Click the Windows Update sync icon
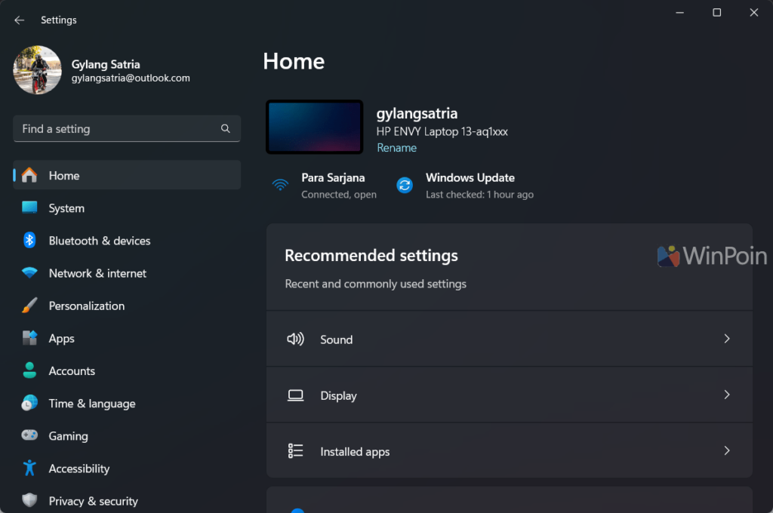This screenshot has height=513, width=773. click(405, 186)
